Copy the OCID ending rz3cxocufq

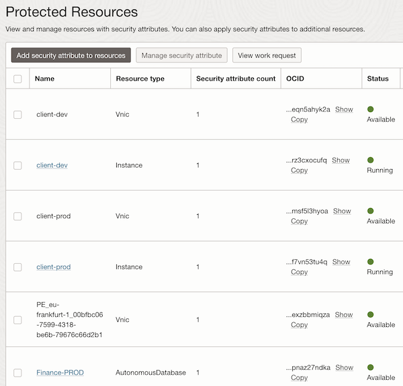(299, 171)
